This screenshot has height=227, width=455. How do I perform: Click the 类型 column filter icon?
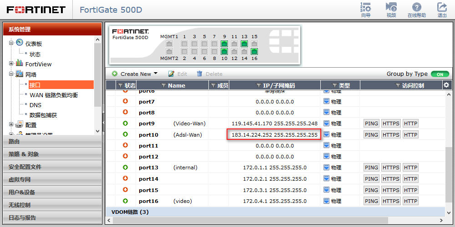(x=334, y=85)
